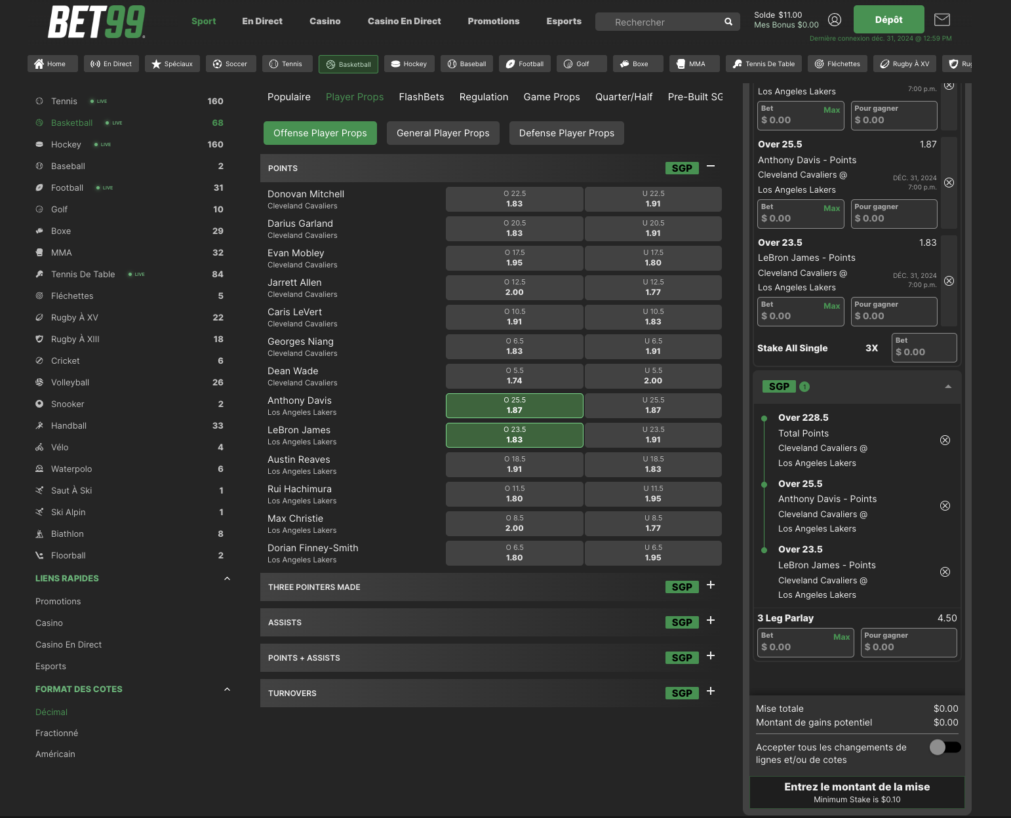Toggle accept all line and odds changes

pos(945,747)
